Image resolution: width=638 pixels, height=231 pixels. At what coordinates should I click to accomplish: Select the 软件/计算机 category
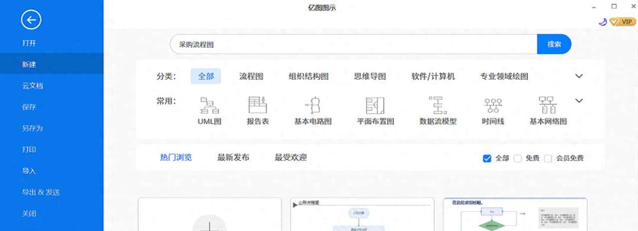pos(433,77)
